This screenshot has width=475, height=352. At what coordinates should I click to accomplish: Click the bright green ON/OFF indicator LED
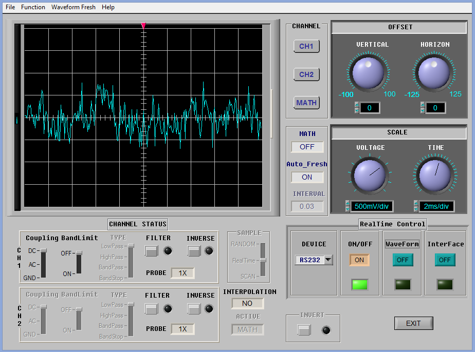pos(359,285)
